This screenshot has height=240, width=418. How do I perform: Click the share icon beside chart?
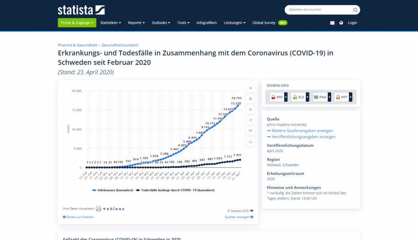250,120
